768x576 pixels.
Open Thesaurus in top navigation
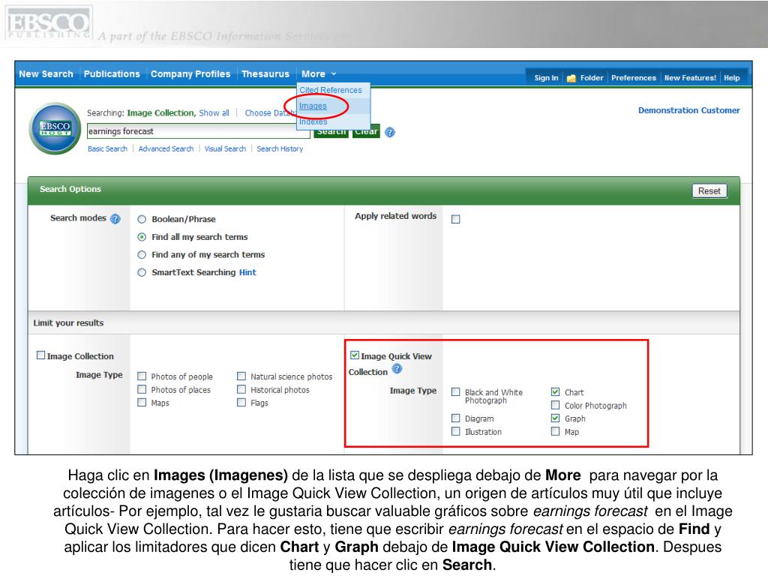(265, 74)
